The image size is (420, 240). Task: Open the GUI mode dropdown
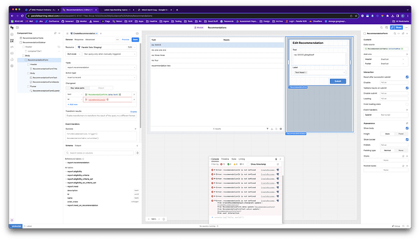click(x=73, y=54)
